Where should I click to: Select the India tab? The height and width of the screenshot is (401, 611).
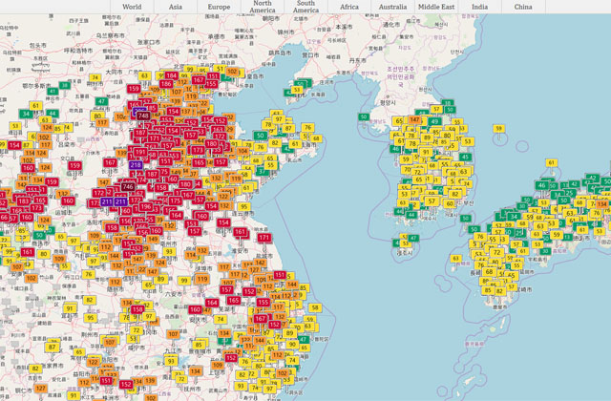click(479, 7)
